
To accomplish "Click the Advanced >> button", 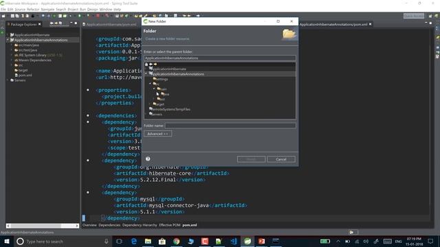I will tap(157, 134).
